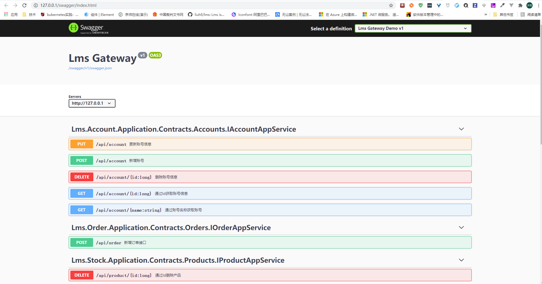Click the Vue devtools extension icon
Image resolution: width=542 pixels, height=284 pixels.
tap(511, 5)
